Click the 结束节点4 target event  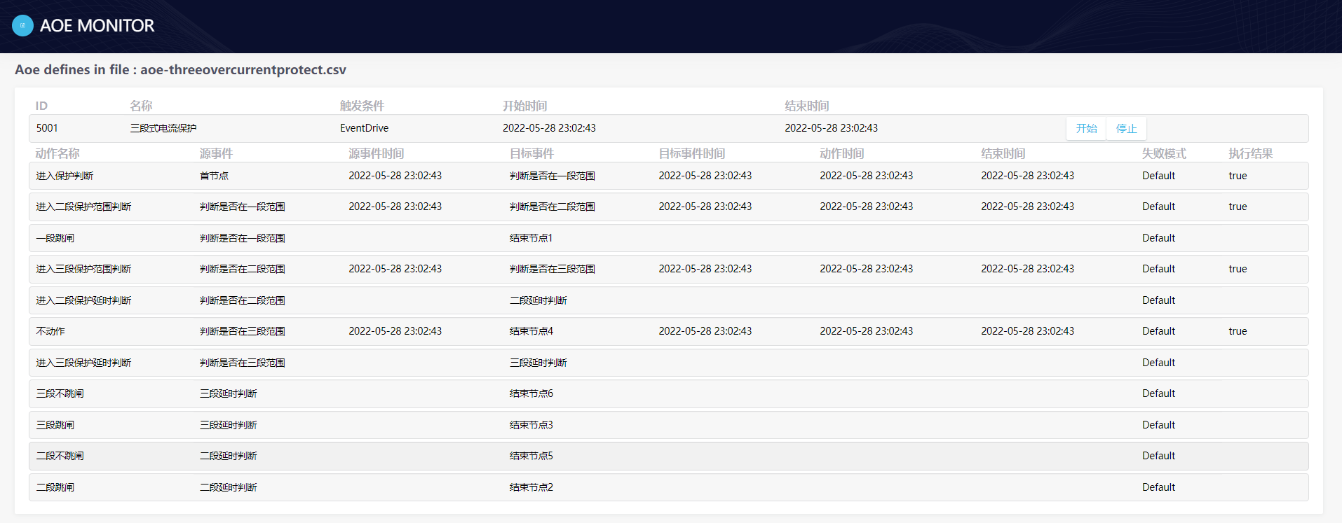click(531, 331)
